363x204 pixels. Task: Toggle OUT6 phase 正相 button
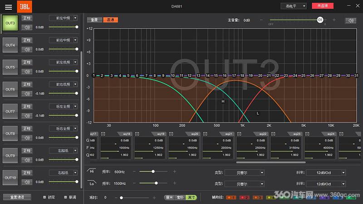[27, 84]
